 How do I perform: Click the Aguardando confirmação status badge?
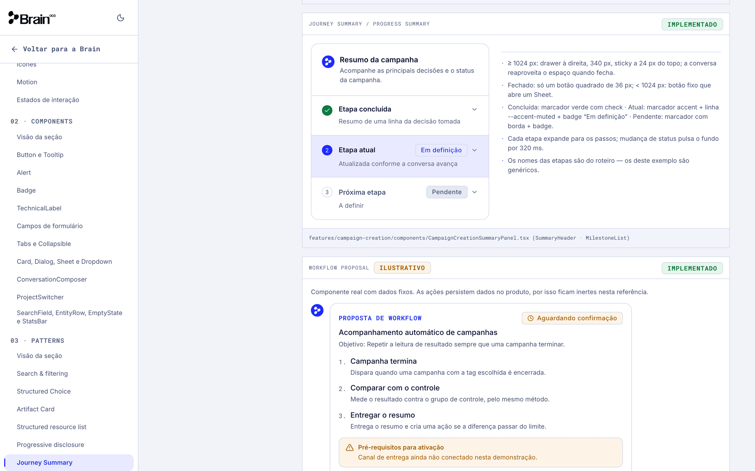572,318
